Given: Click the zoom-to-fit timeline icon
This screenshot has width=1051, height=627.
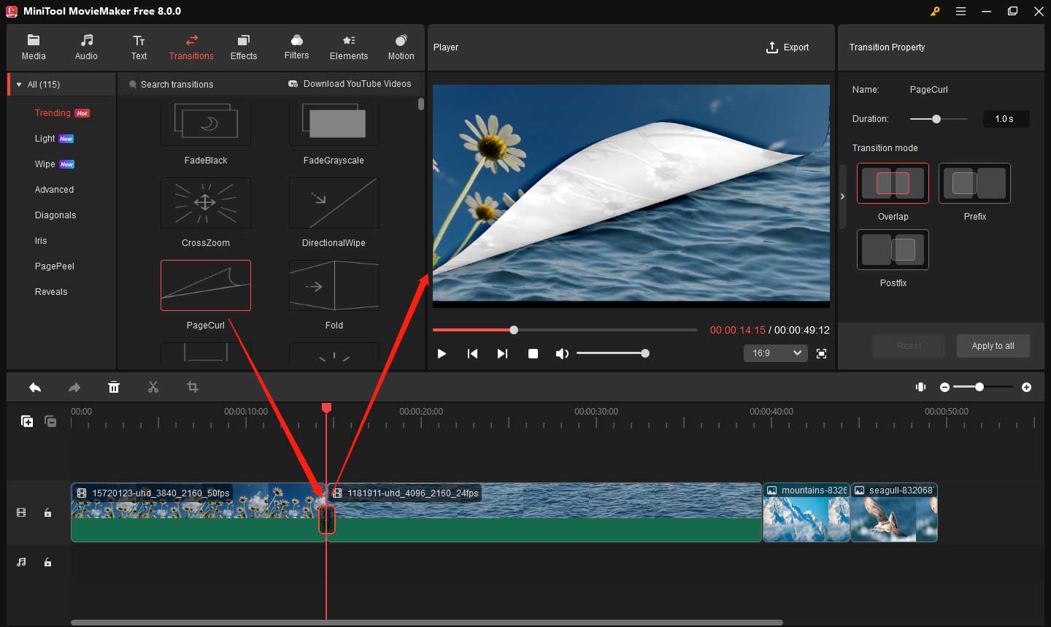Looking at the screenshot, I should click(x=921, y=387).
